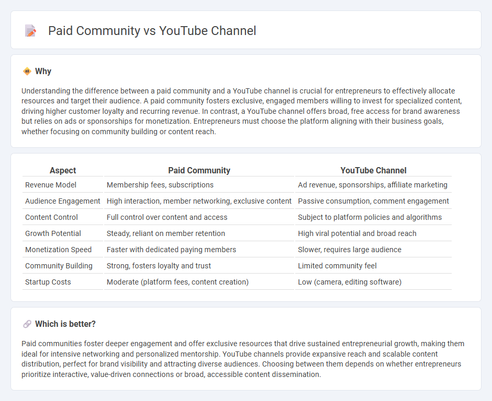Click the chain link icon beside Which is better?
The image size is (492, 401).
point(27,324)
